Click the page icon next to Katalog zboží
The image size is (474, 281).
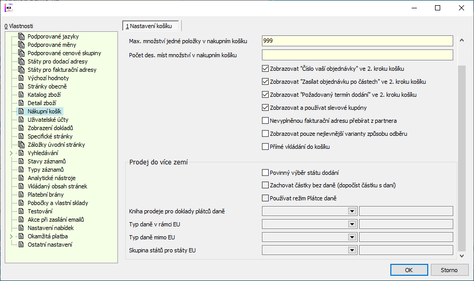tap(21, 95)
